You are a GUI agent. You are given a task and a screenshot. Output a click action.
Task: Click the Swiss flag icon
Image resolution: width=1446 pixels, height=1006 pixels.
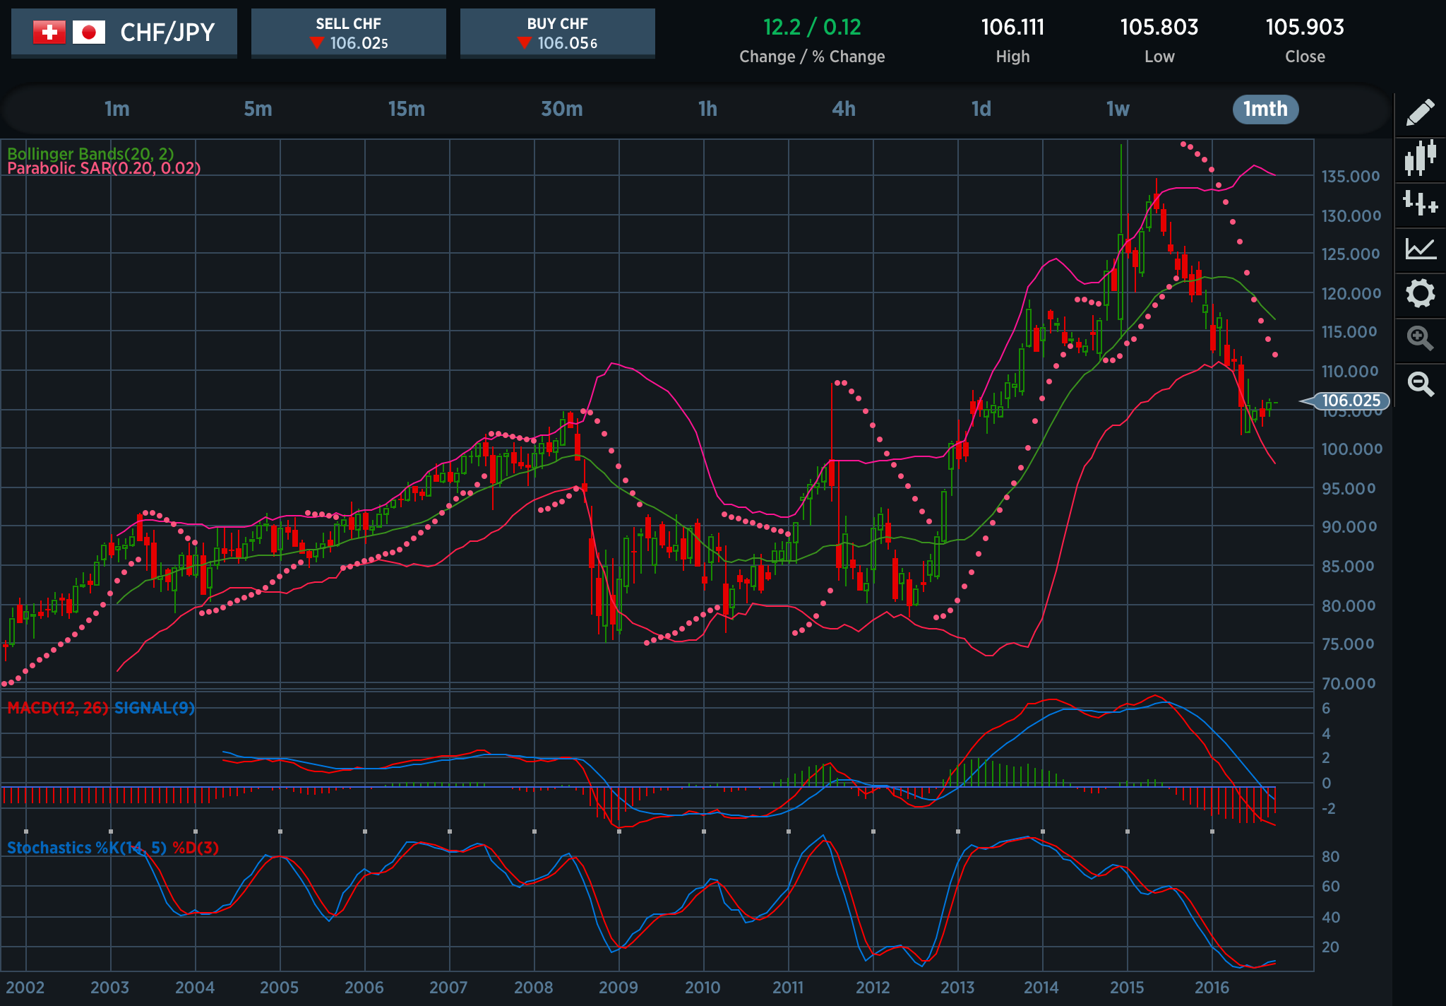[49, 32]
